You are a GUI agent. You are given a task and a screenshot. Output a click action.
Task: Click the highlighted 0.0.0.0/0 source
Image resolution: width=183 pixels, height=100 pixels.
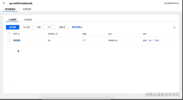(x=17, y=40)
